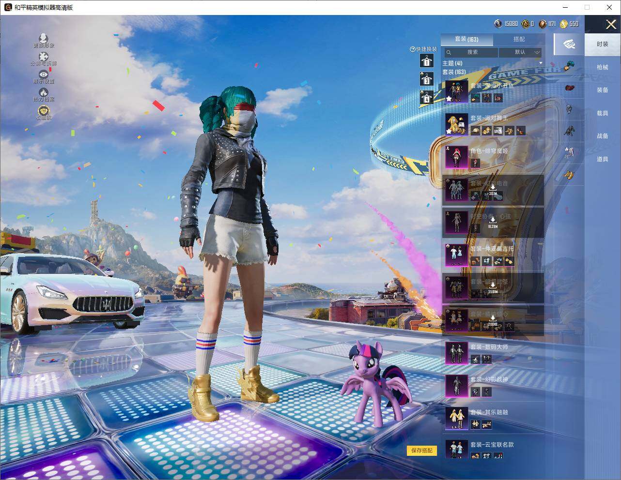Viewport: 621px width, 480px height.
Task: Select the 套装-幻影战神 outfit thumbnail
Action: click(456, 386)
